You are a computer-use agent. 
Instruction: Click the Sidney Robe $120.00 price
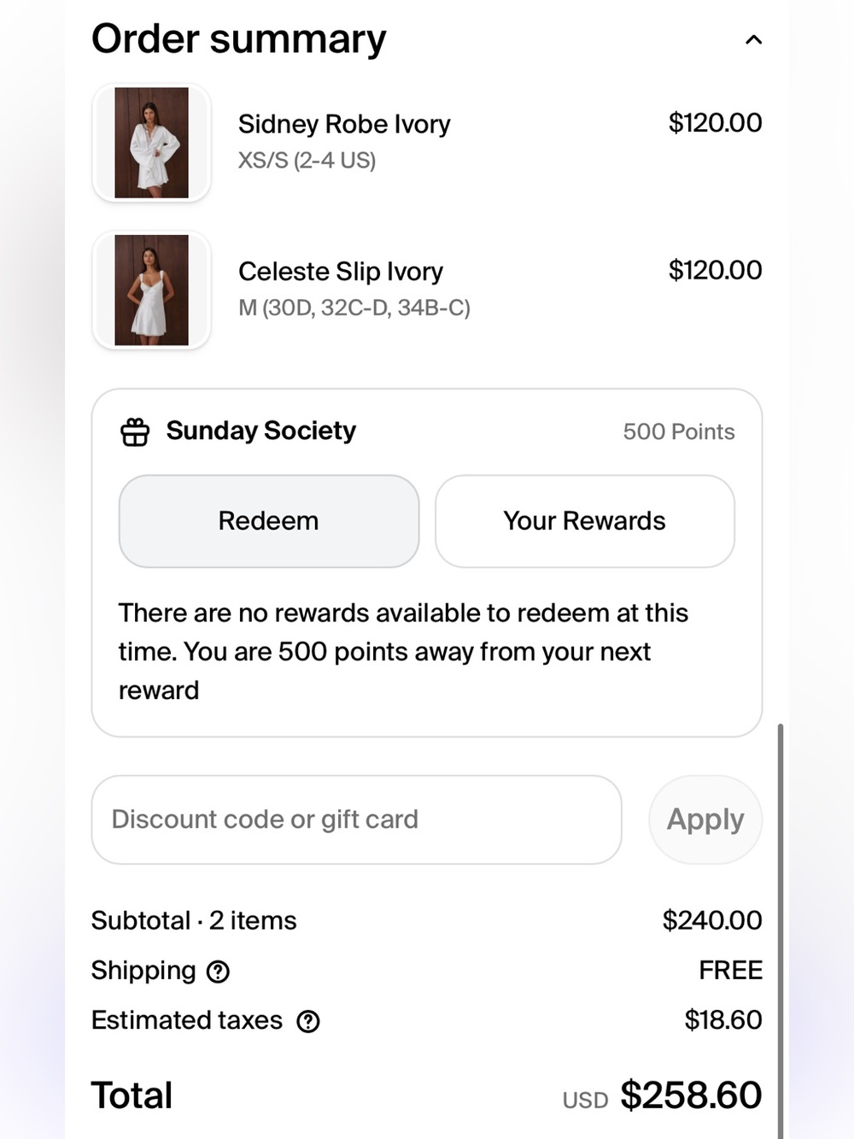[x=716, y=123]
